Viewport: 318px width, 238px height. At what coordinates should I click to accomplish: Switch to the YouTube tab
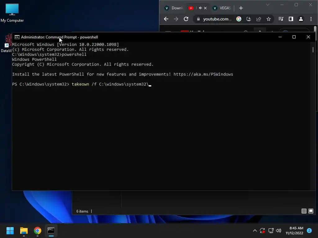(x=191, y=8)
